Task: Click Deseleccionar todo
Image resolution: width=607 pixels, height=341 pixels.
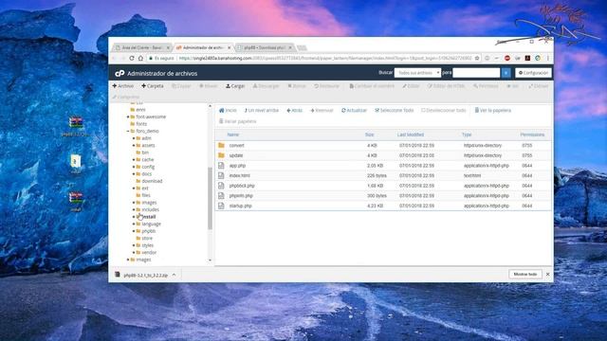Action: point(444,110)
